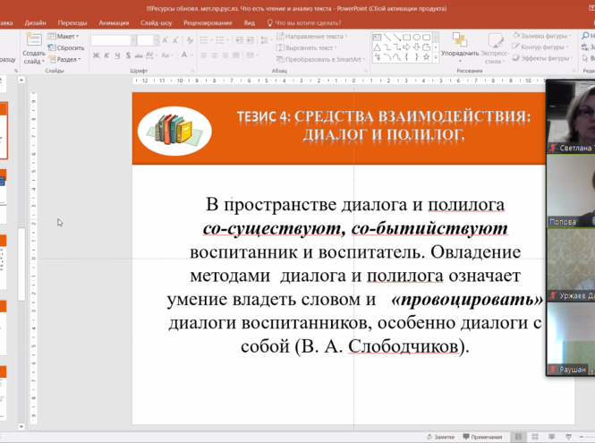Open Выровнять текст alignment menu
Image resolution: width=595 pixels, height=443 pixels.
307,47
